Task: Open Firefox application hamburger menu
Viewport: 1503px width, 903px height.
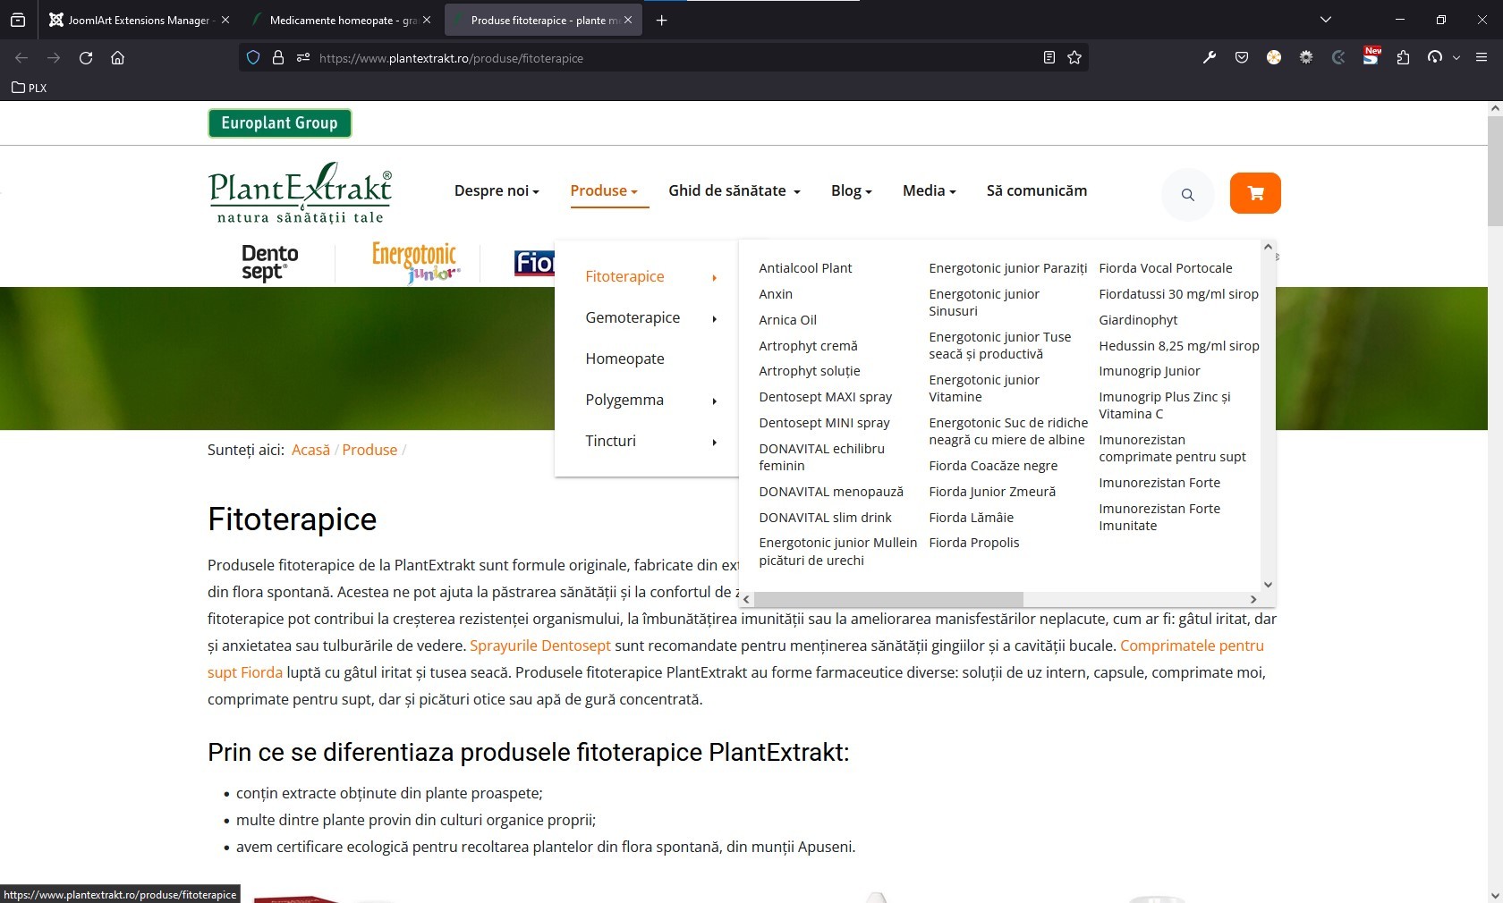Action: (x=1482, y=58)
